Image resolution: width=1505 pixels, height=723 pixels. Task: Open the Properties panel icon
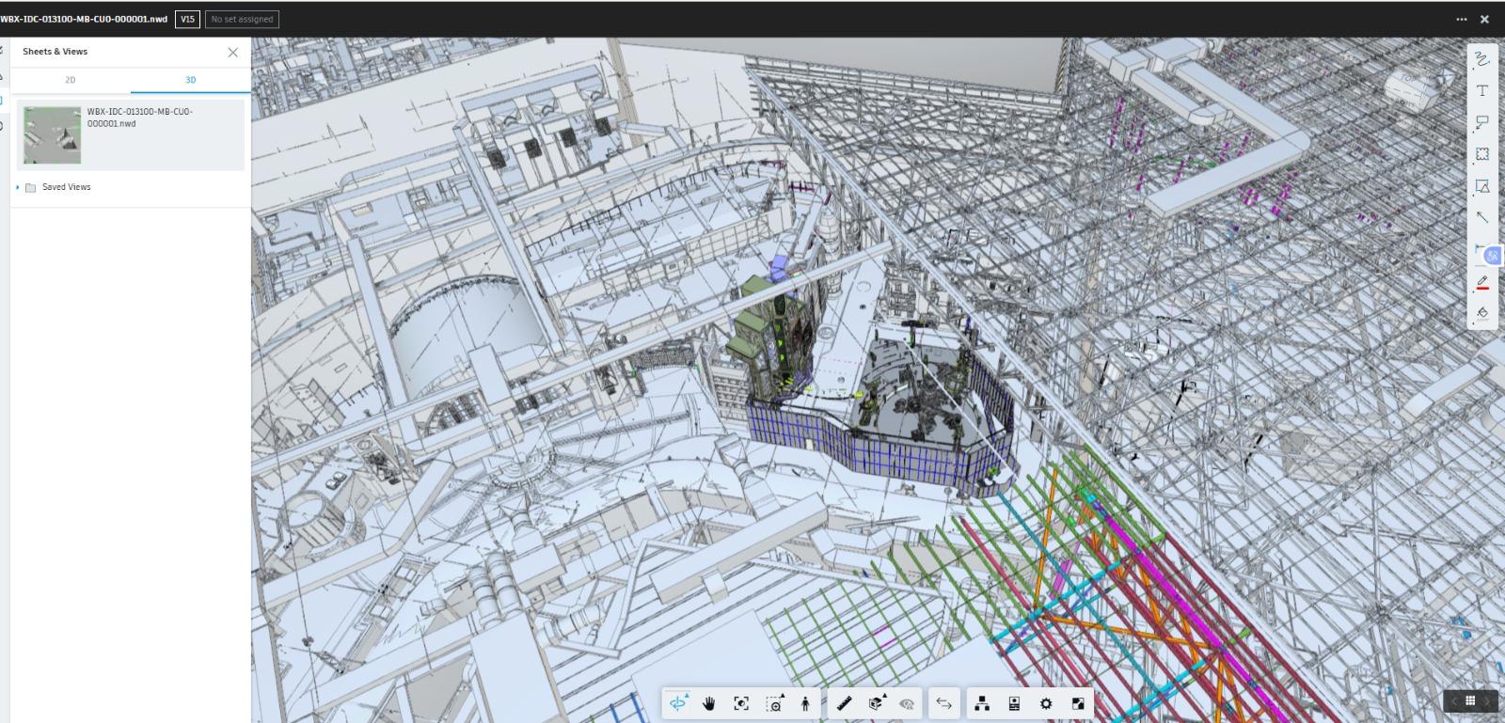tap(1014, 703)
